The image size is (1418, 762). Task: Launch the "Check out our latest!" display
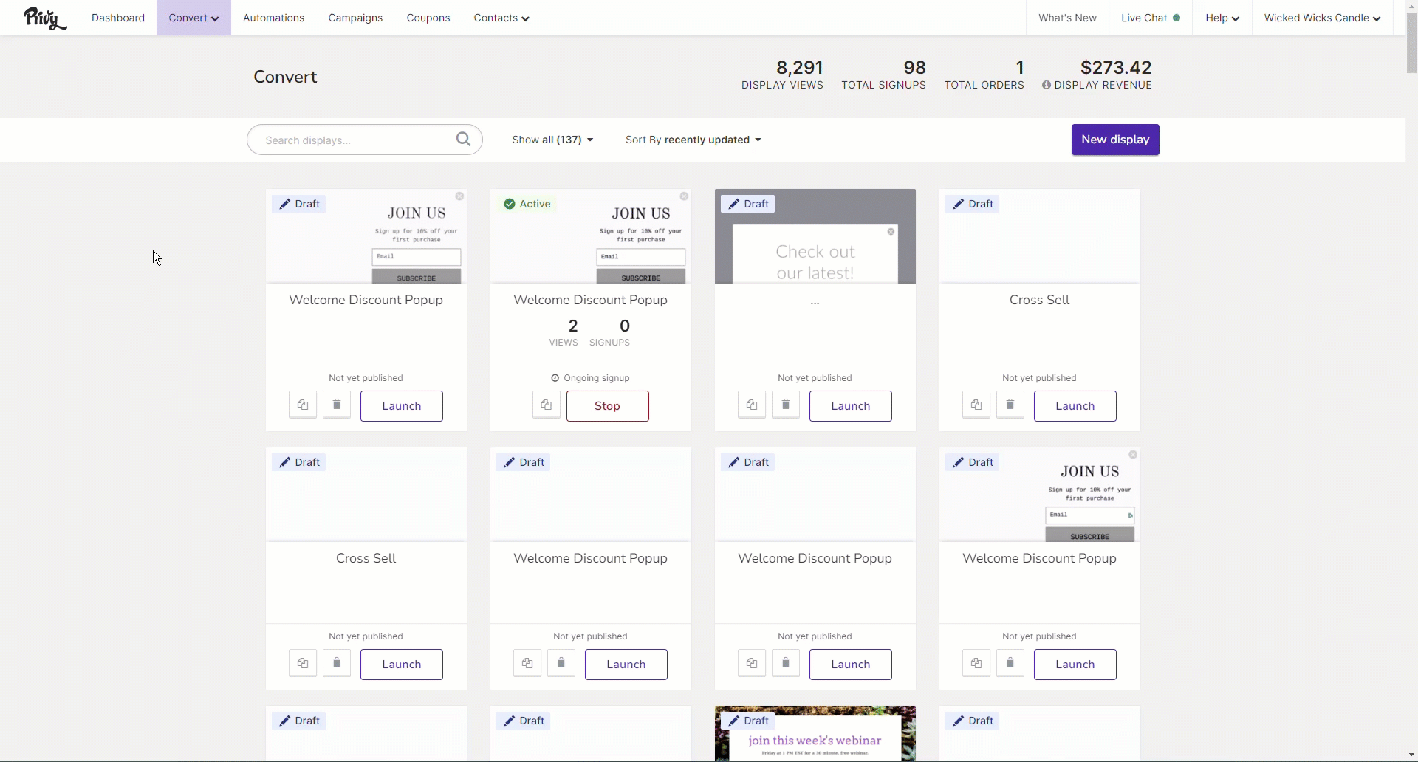[x=851, y=406]
